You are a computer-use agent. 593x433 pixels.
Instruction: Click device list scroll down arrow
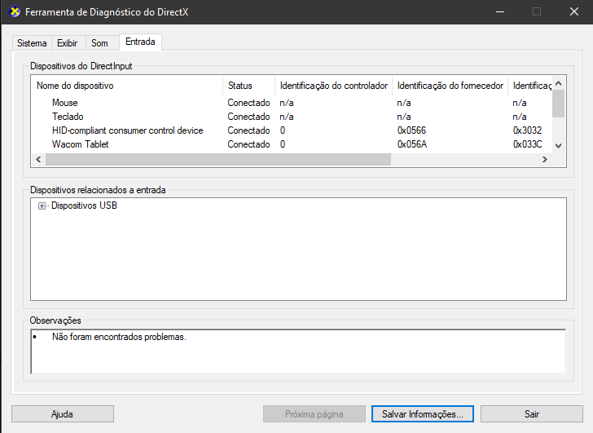pyautogui.click(x=558, y=145)
